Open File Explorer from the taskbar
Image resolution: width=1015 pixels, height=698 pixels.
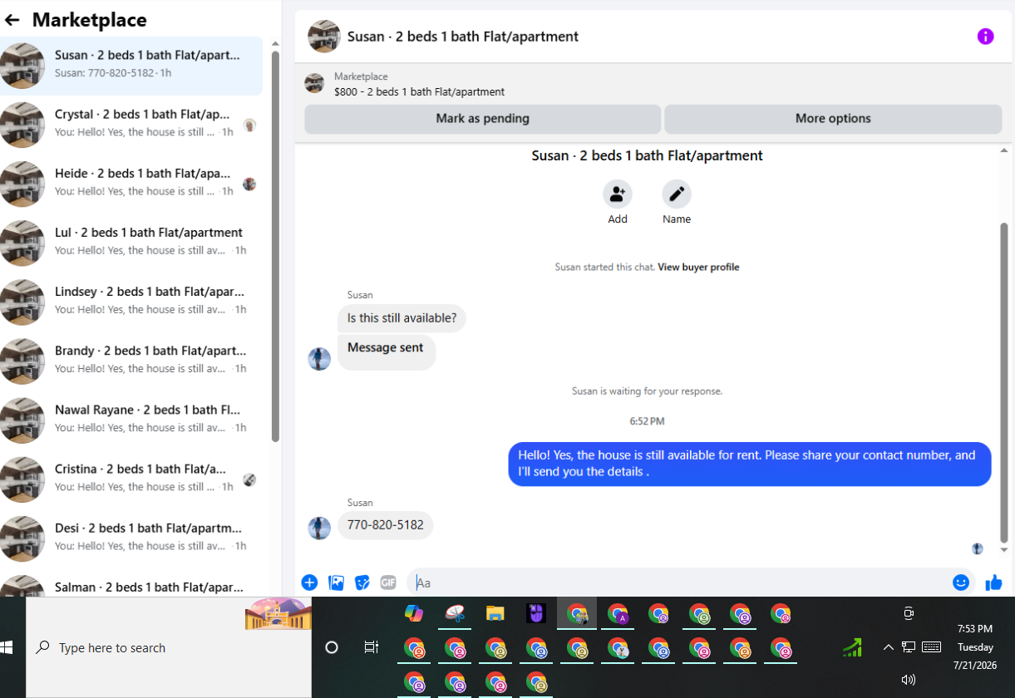[x=495, y=613]
